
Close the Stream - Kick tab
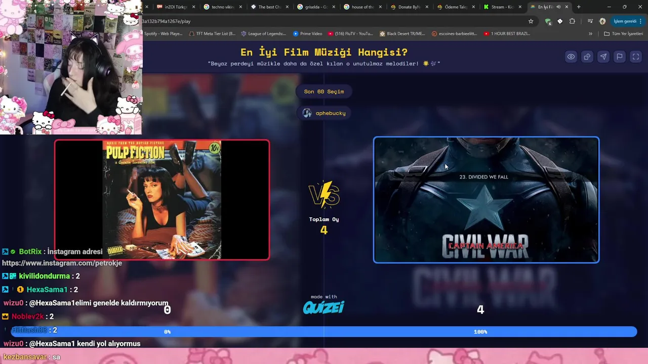(520, 7)
